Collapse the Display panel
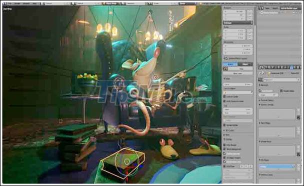Screen dimensions: 304x186 [228, 139]
